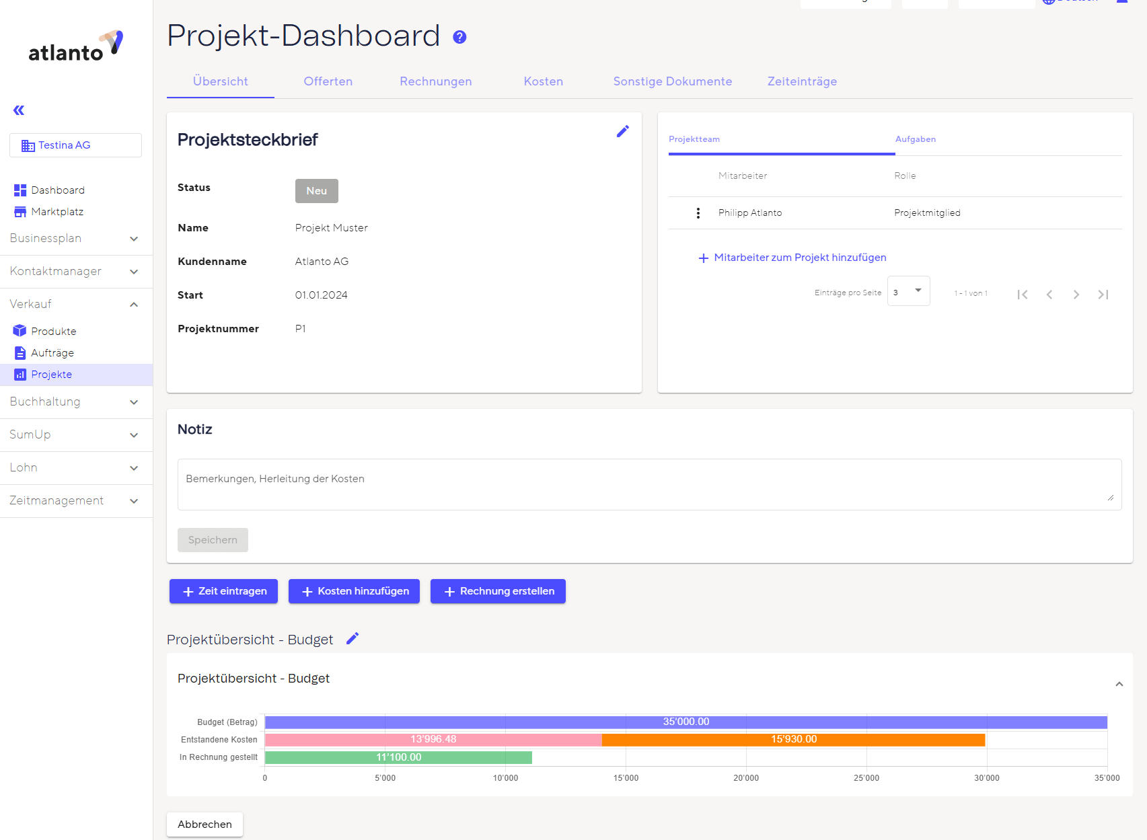The image size is (1147, 840).
Task: Click Philipp Atlanto name cell
Action: coord(750,213)
